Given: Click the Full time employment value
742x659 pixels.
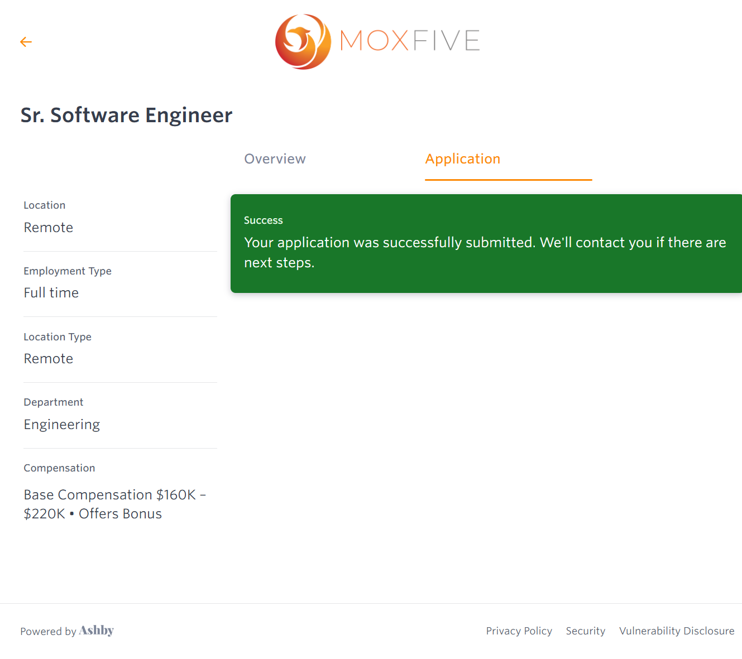Looking at the screenshot, I should (x=51, y=293).
